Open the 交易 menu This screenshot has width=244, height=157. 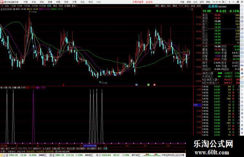click(74, 2)
